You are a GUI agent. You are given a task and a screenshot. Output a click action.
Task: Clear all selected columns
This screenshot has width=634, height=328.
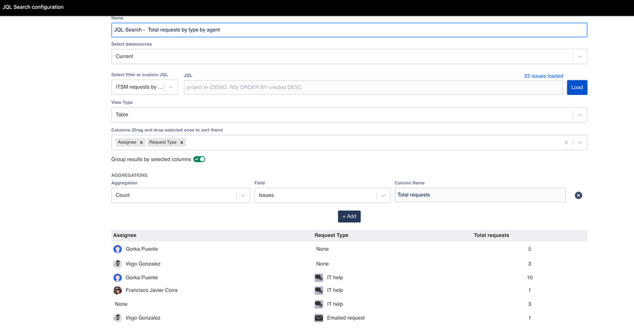click(566, 142)
